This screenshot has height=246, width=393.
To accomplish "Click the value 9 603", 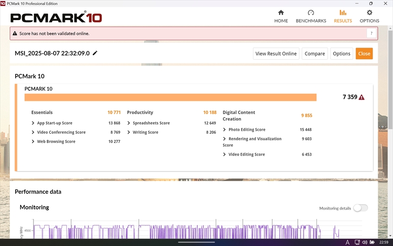I will (x=307, y=139).
